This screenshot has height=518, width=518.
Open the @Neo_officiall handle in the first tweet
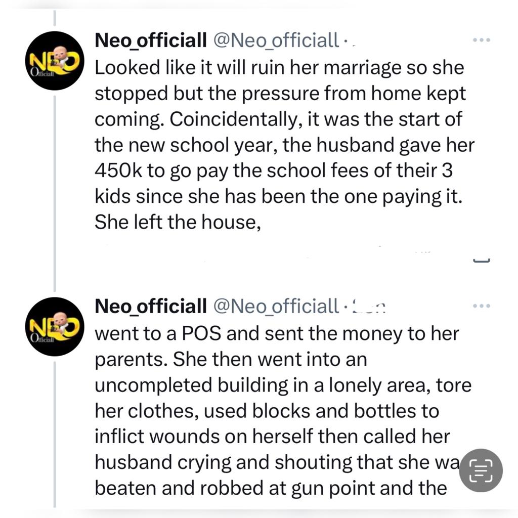(276, 40)
